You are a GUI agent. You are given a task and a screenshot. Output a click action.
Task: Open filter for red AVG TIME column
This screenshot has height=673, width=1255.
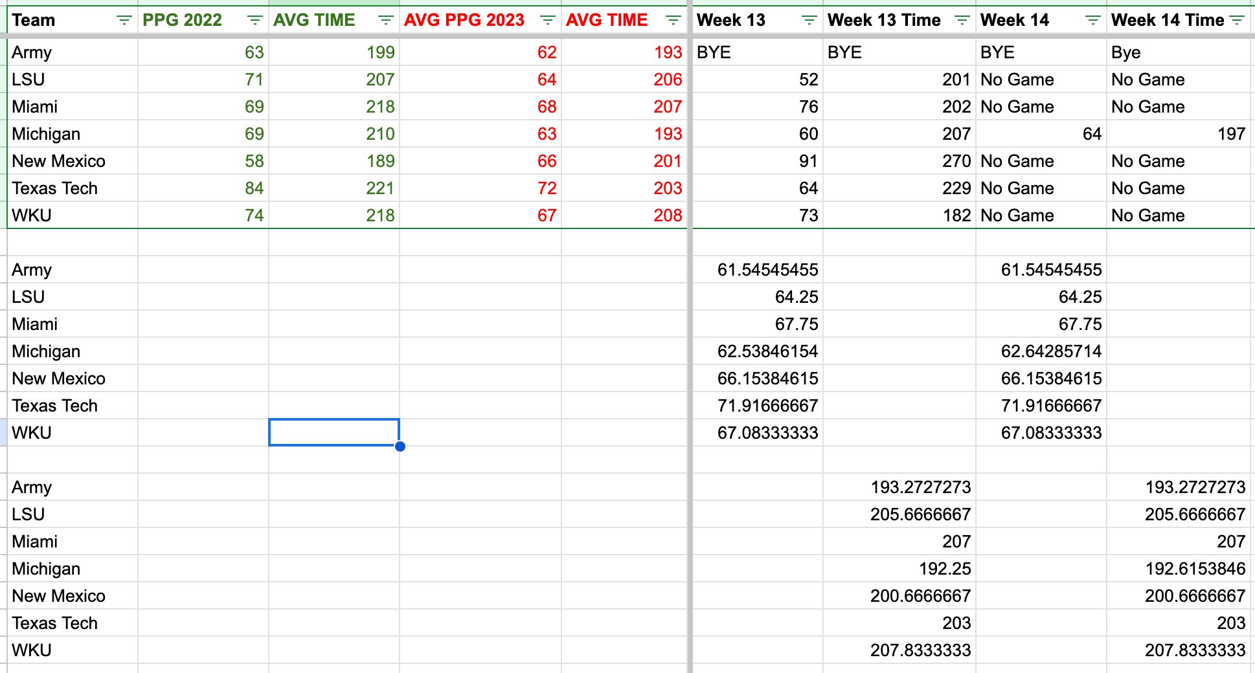click(x=673, y=21)
